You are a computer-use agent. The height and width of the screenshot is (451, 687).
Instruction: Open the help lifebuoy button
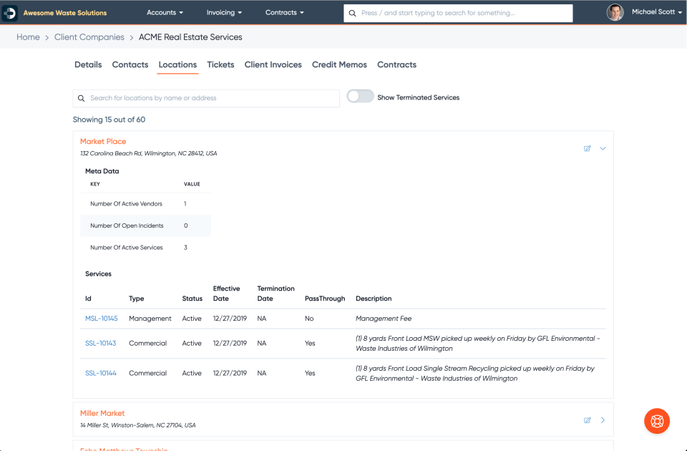(x=656, y=421)
